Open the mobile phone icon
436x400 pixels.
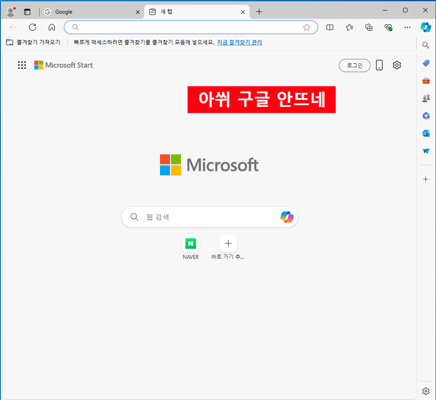click(x=379, y=65)
